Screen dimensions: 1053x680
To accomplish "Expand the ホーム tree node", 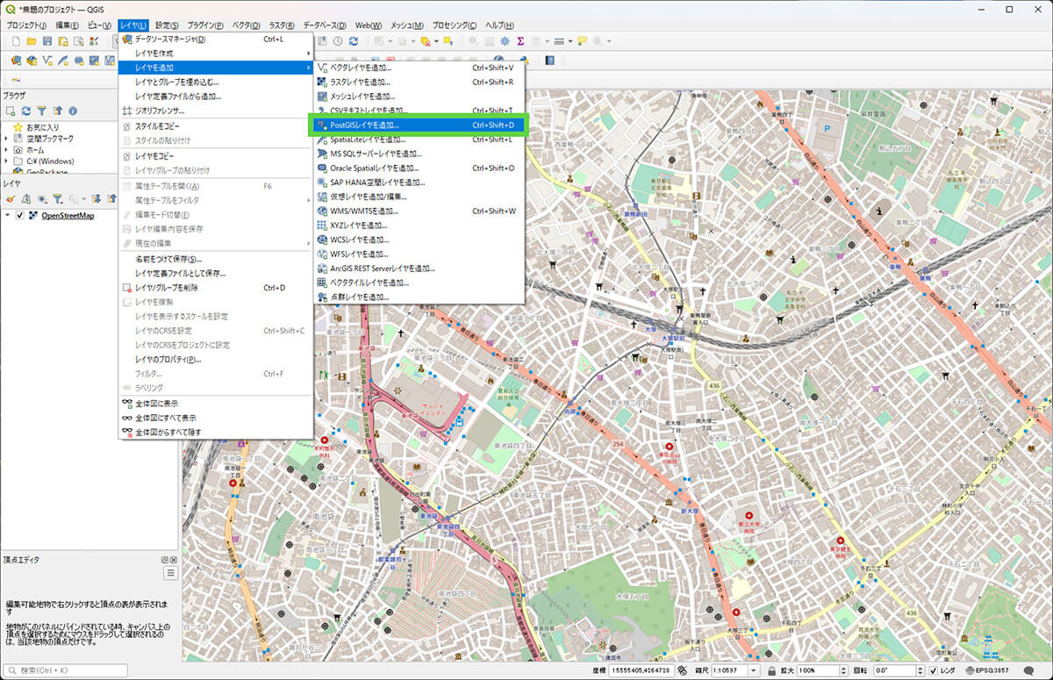I will pyautogui.click(x=7, y=150).
